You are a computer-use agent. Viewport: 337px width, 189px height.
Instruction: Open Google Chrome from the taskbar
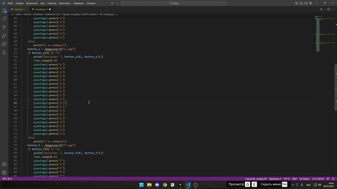(165, 185)
